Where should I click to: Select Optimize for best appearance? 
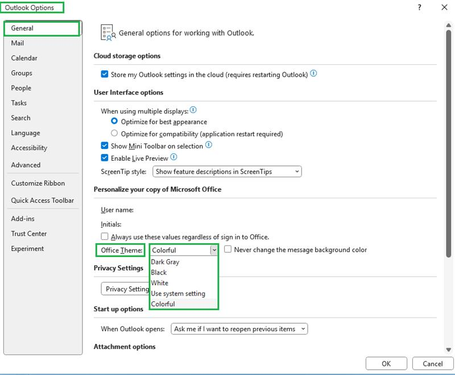(114, 121)
